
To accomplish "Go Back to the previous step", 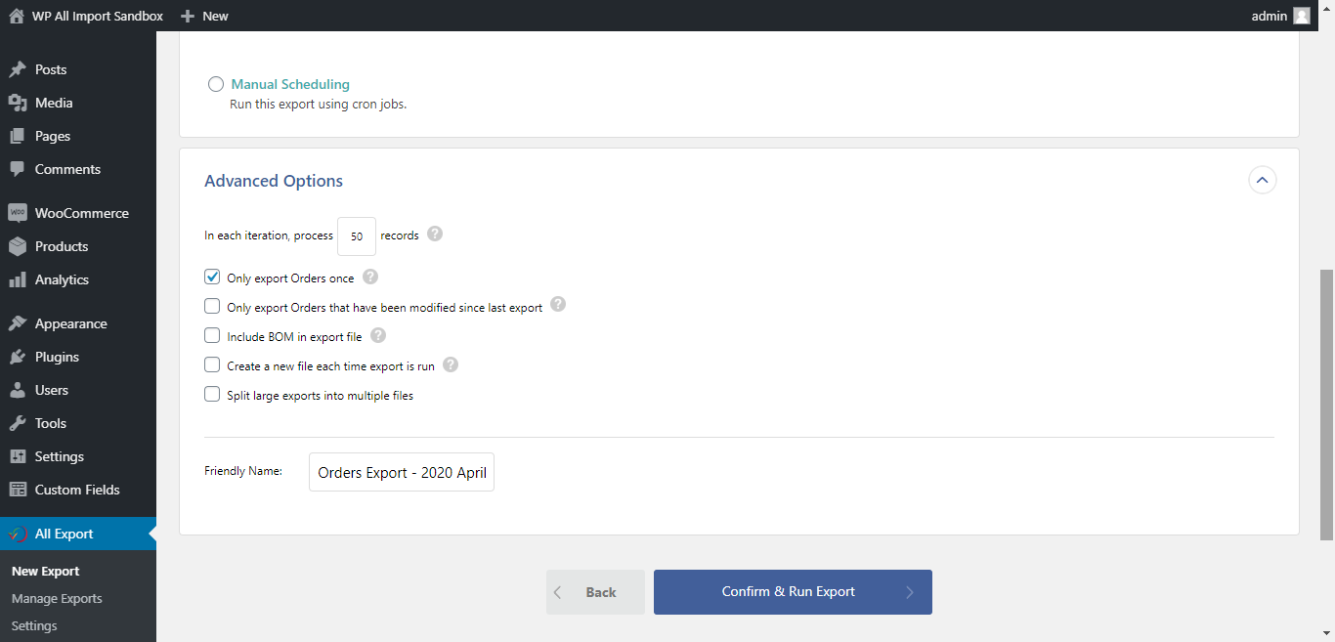I will [595, 592].
